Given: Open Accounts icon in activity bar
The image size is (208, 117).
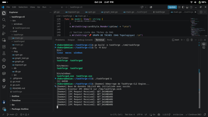Looking at the screenshot, I should (4, 102).
